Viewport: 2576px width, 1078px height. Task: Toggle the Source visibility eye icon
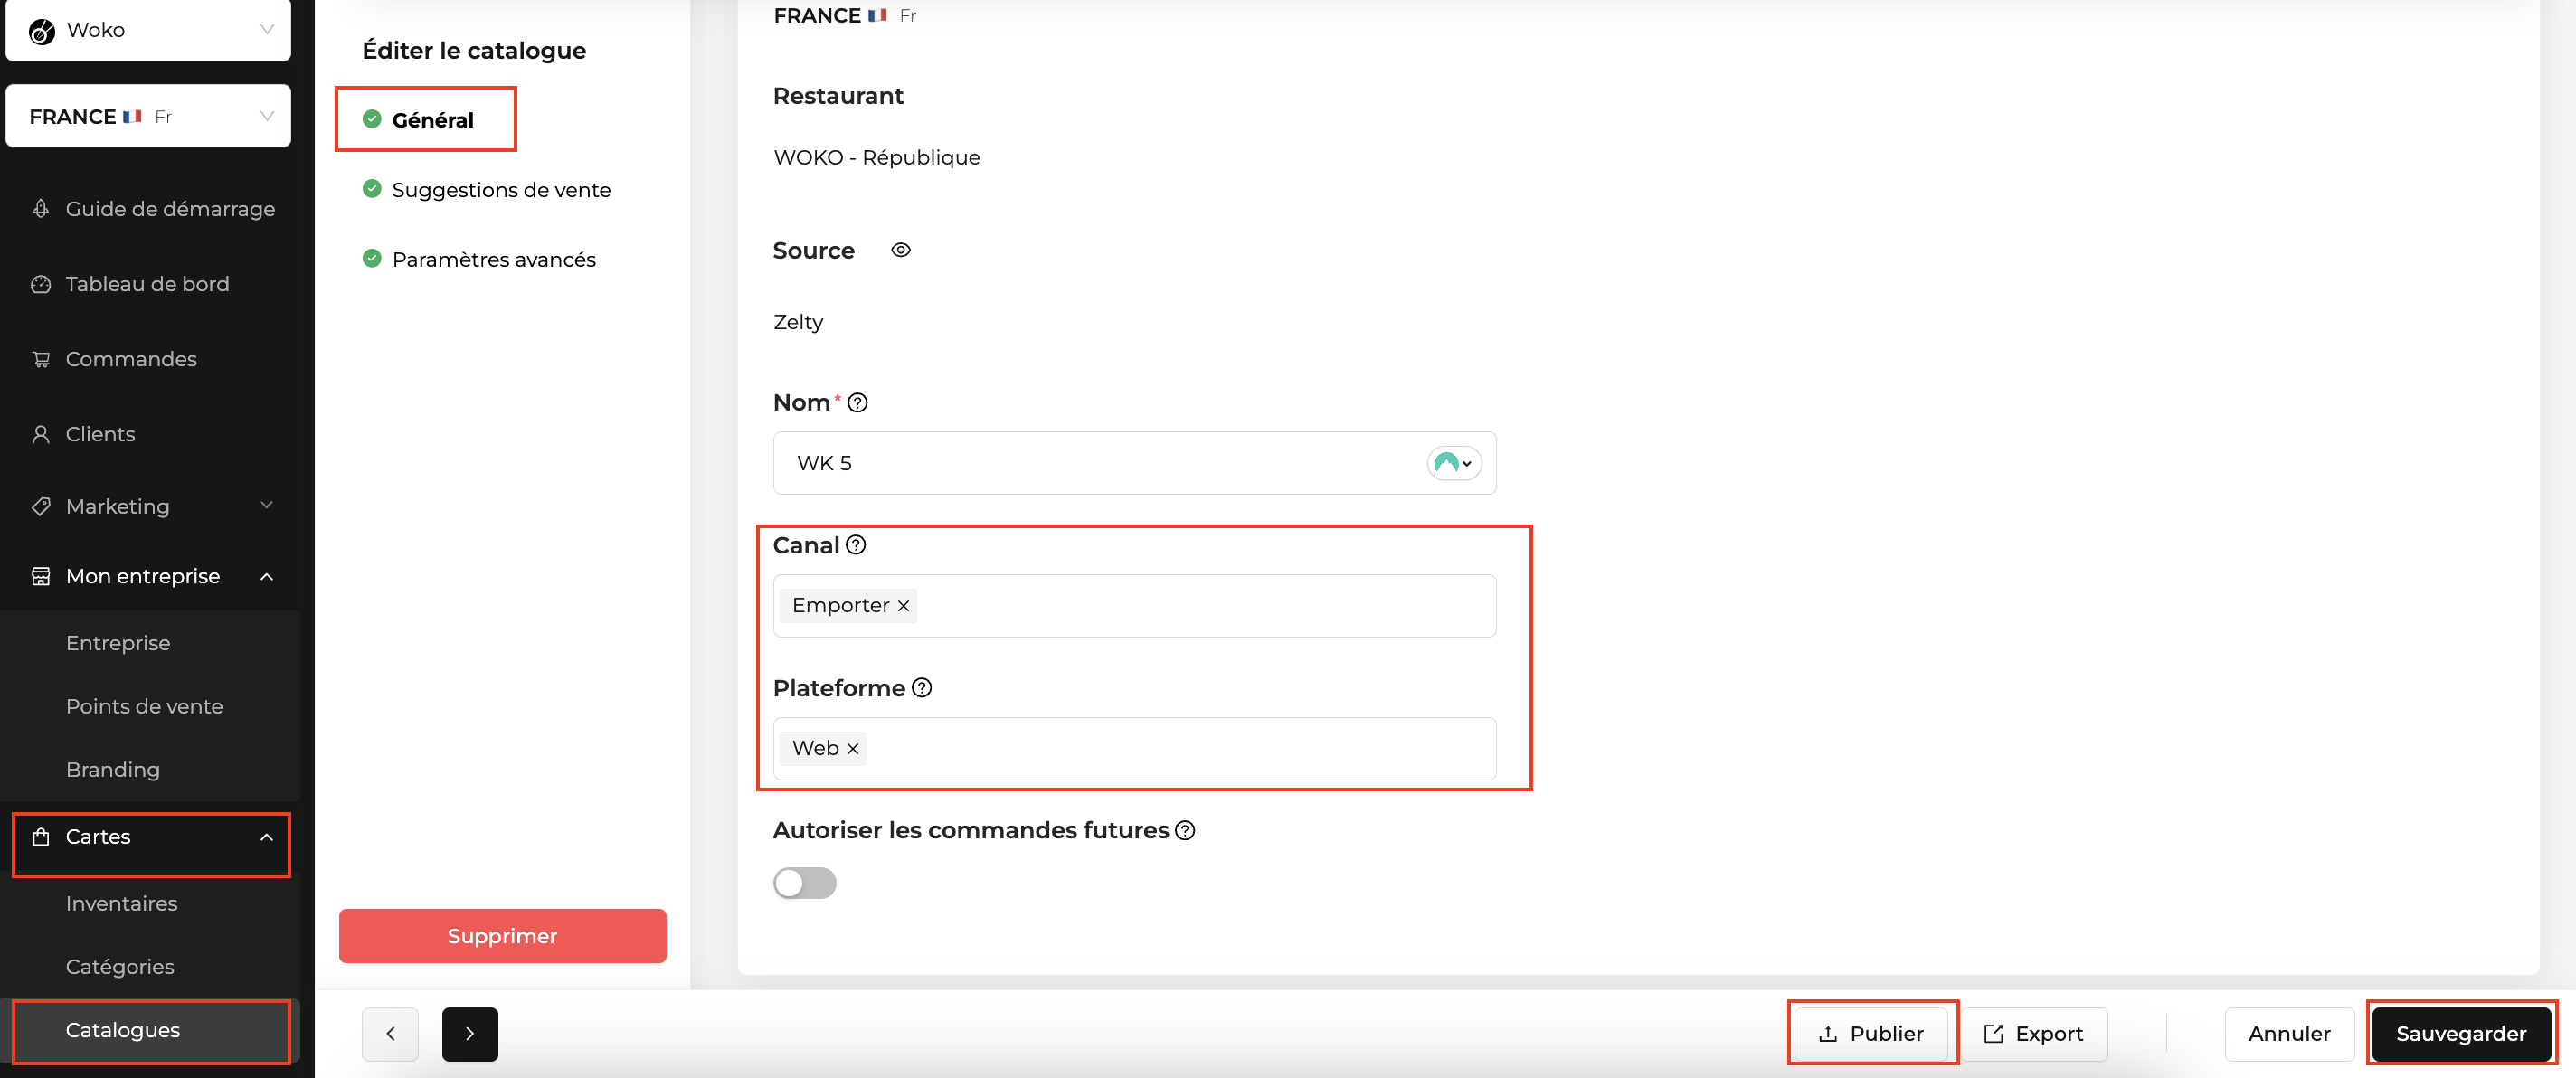click(901, 250)
